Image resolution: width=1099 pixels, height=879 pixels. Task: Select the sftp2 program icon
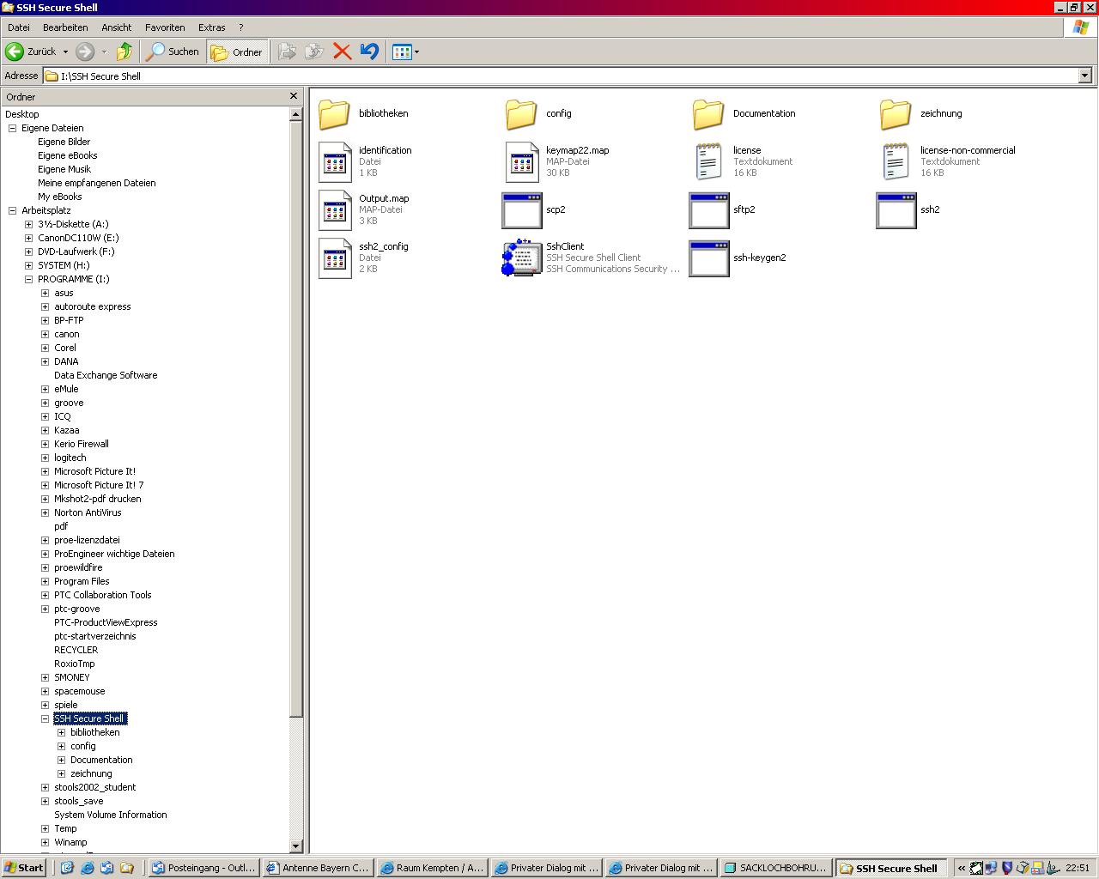(x=709, y=209)
